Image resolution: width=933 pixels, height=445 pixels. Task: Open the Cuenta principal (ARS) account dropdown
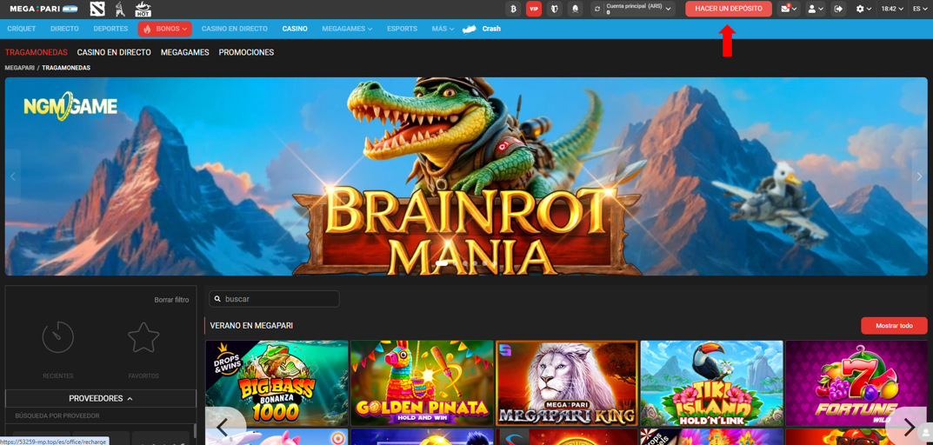point(639,9)
